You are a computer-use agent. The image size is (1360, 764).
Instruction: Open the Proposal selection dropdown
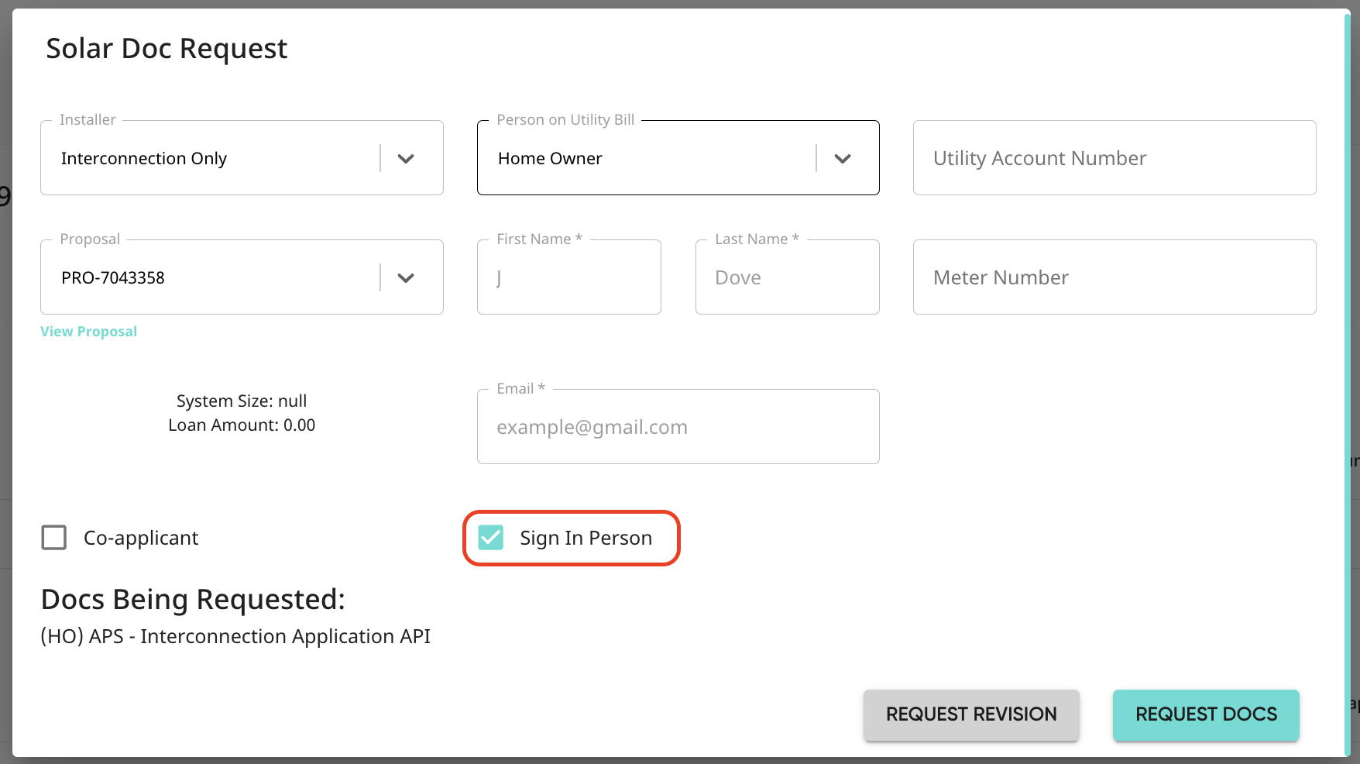click(406, 277)
